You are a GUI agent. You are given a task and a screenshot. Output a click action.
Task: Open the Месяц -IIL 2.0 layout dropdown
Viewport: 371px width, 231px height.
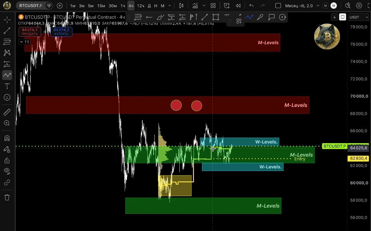(x=302, y=6)
